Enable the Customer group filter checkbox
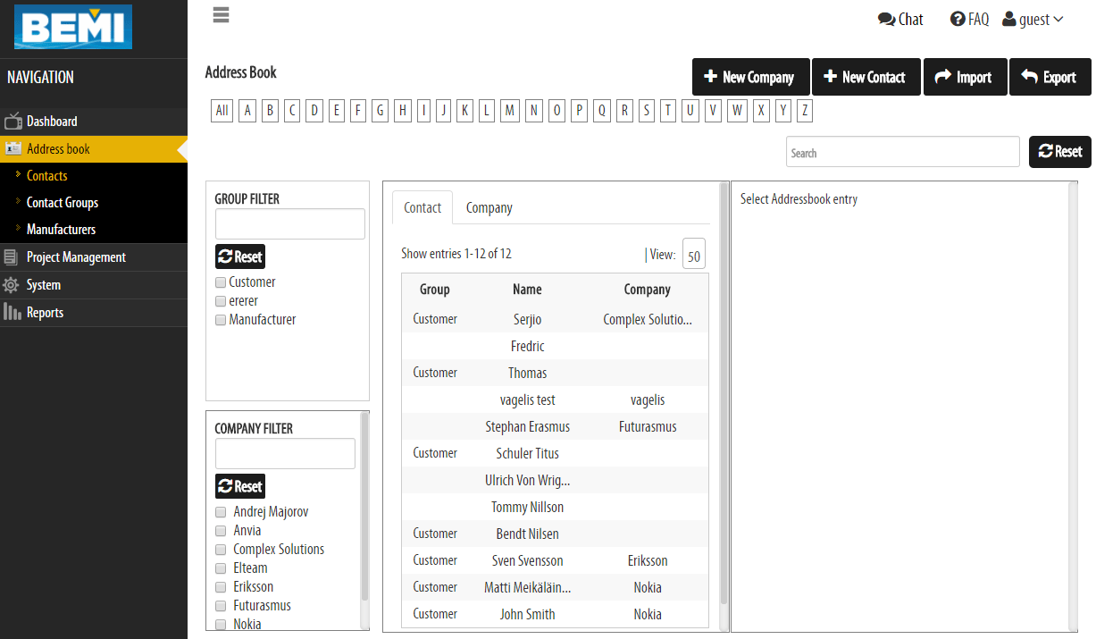This screenshot has height=639, width=1096. click(x=220, y=282)
